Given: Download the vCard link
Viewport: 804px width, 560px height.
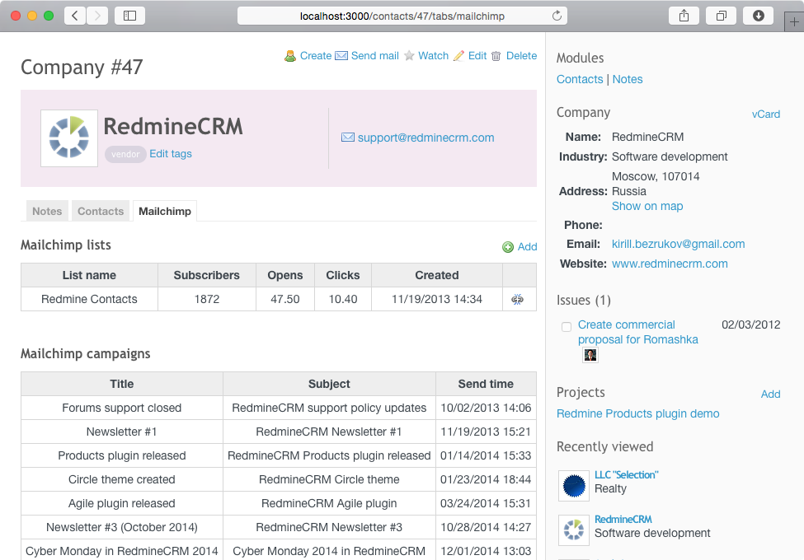Looking at the screenshot, I should pyautogui.click(x=765, y=114).
